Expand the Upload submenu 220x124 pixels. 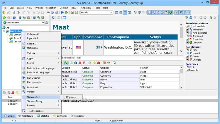click(x=41, y=92)
